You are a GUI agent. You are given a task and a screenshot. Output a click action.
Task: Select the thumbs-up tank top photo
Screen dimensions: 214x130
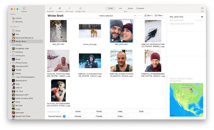coord(58,61)
